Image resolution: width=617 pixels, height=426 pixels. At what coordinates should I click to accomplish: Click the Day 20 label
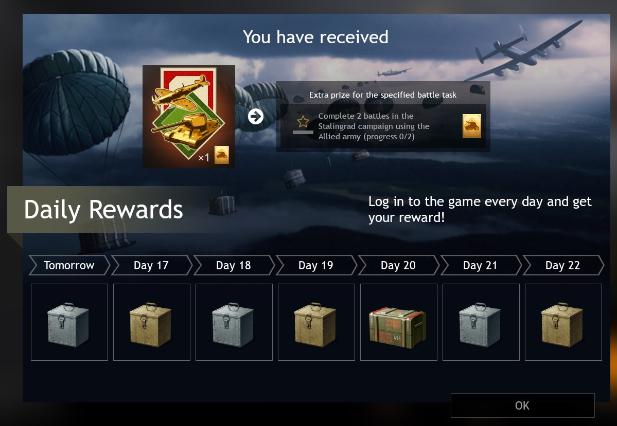pos(398,265)
